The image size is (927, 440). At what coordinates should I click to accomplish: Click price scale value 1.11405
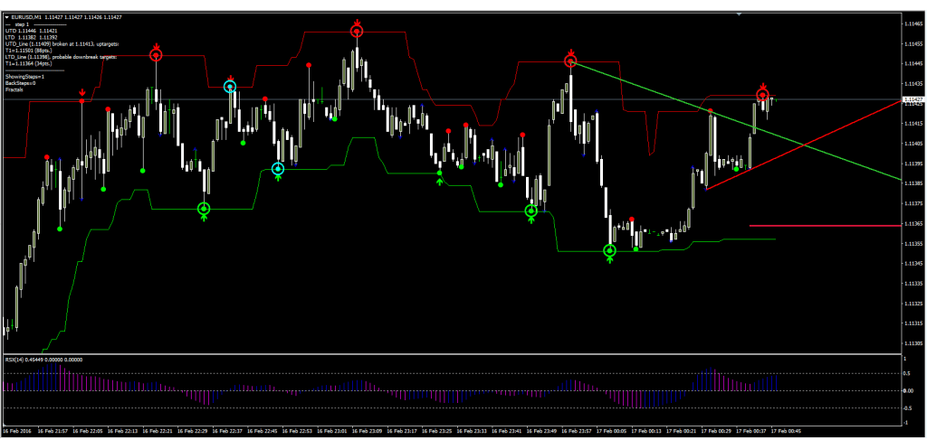[914, 144]
